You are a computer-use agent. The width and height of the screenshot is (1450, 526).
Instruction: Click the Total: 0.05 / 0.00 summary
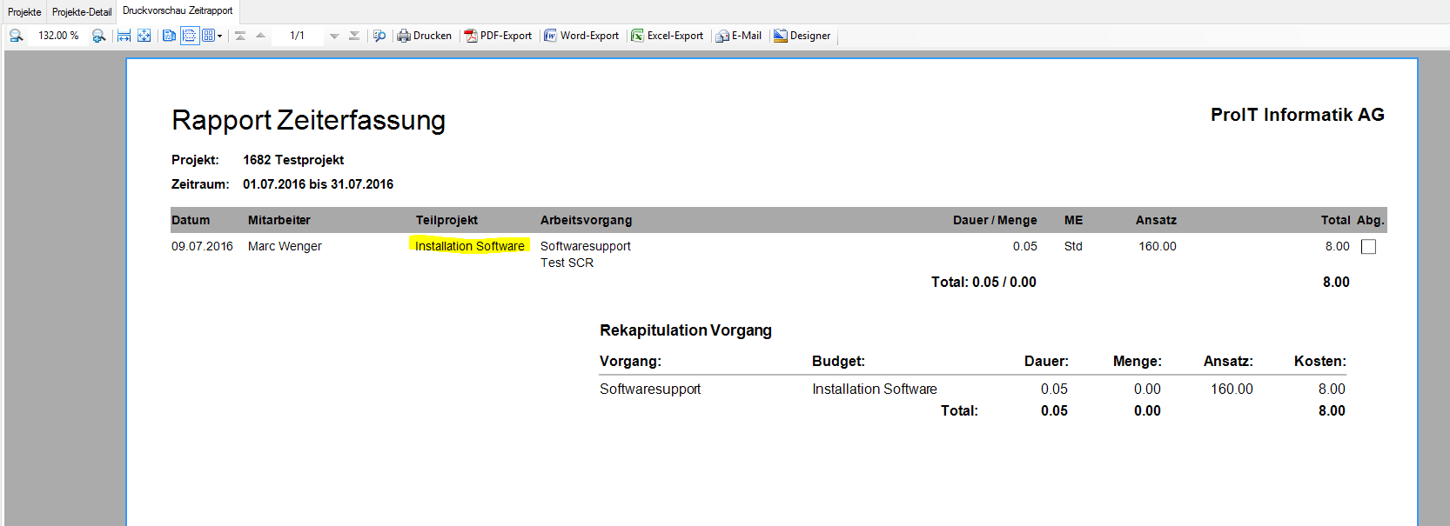[983, 282]
